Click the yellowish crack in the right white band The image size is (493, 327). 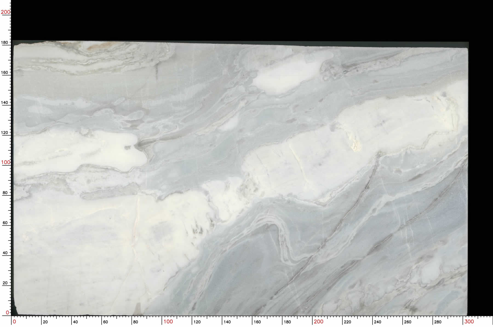(x=355, y=142)
